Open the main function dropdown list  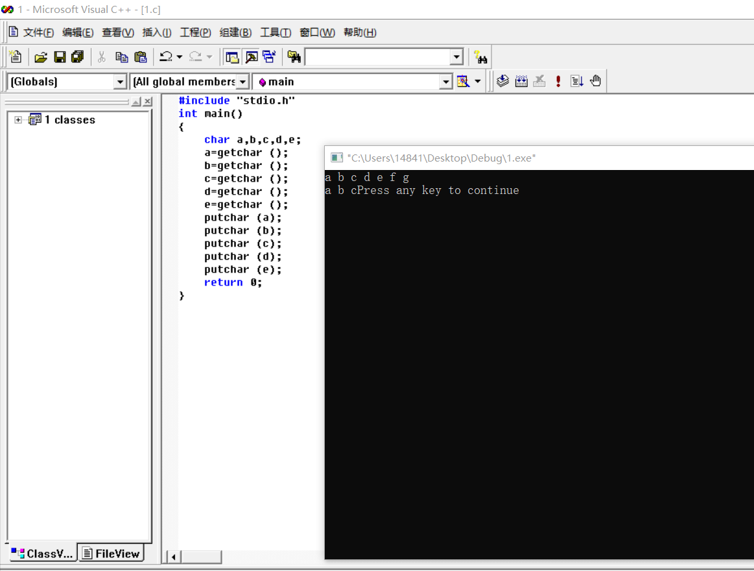point(445,82)
